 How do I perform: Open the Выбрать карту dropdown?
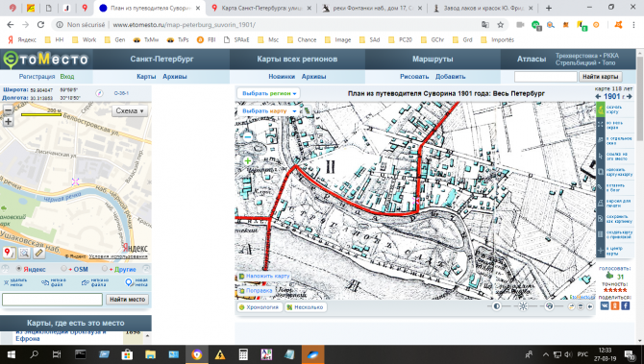pos(268,110)
